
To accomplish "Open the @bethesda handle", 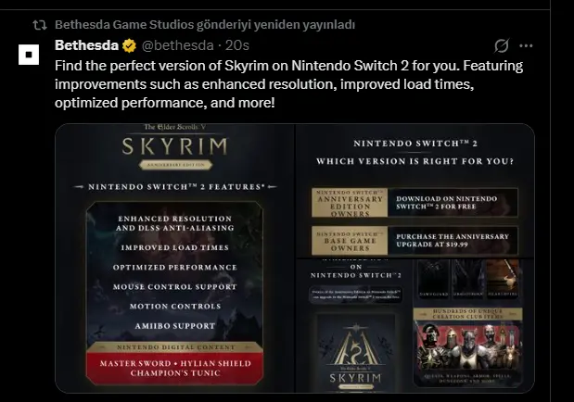I will 177,45.
